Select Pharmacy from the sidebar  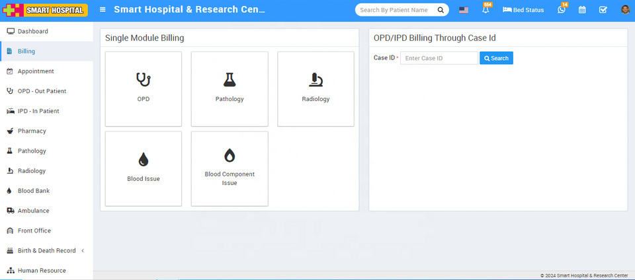32,131
